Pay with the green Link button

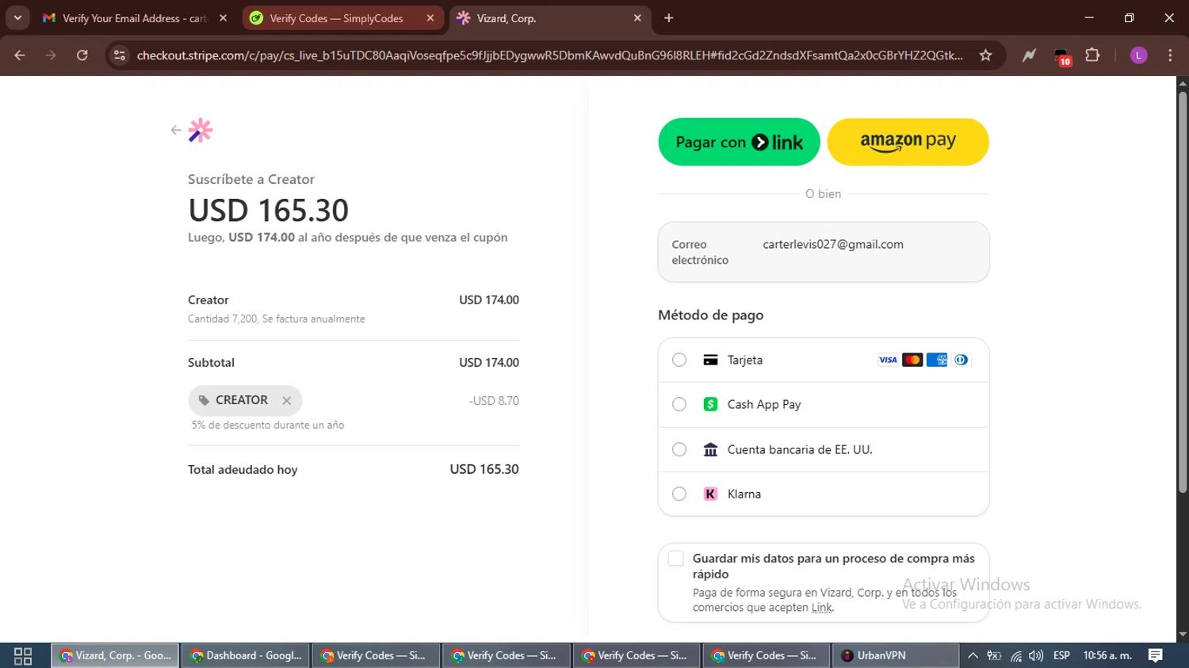point(739,142)
